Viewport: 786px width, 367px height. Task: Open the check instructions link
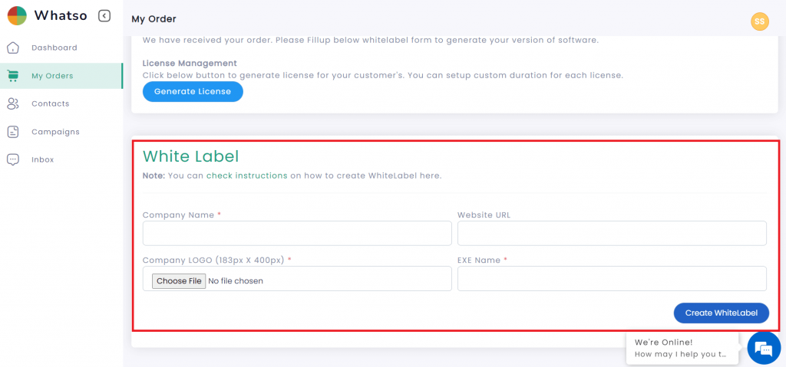click(x=246, y=175)
